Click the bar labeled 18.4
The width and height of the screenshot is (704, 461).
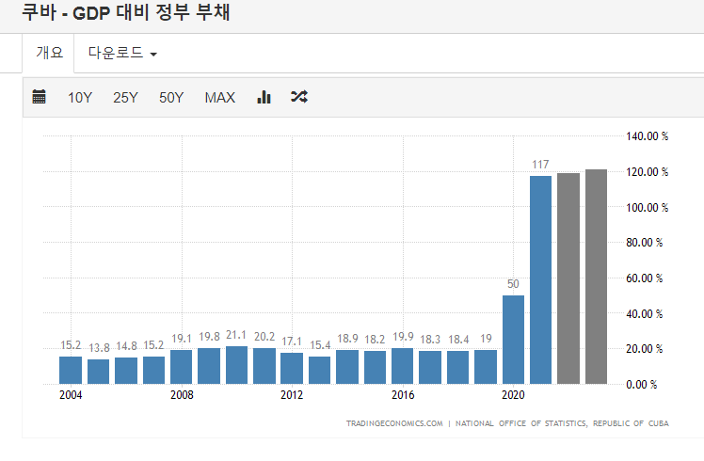pos(458,368)
